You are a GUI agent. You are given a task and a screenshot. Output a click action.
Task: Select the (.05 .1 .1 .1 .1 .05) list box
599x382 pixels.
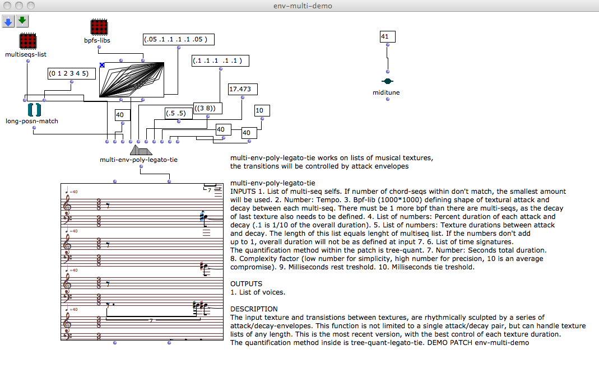179,40
